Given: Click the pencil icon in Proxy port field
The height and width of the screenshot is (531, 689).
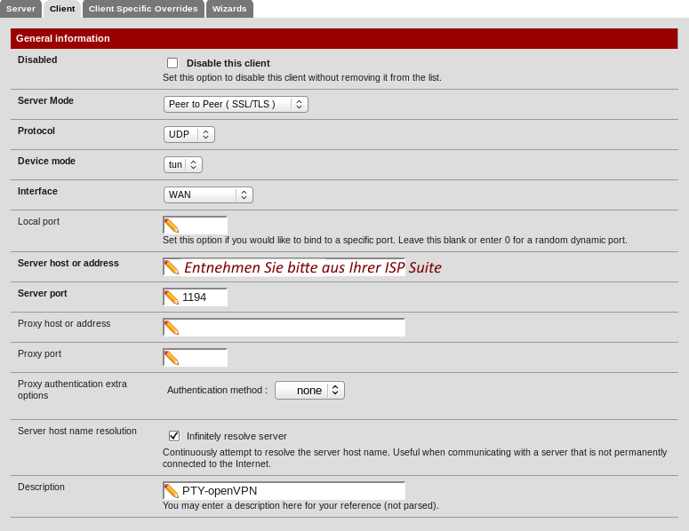Looking at the screenshot, I should click(x=172, y=358).
